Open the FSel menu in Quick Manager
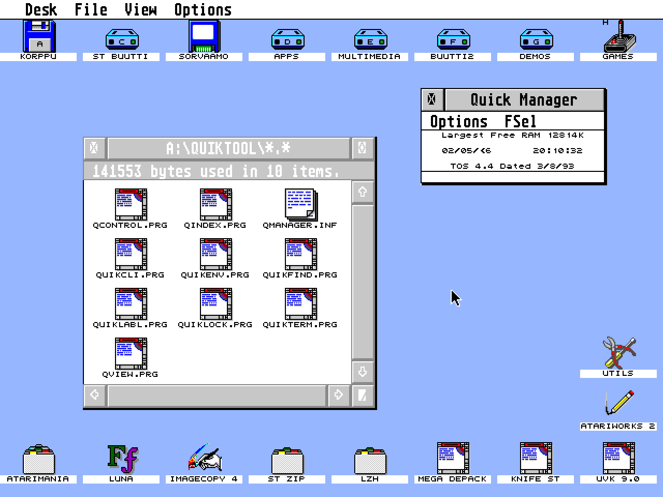Viewport: 663px width, 497px height. (521, 121)
